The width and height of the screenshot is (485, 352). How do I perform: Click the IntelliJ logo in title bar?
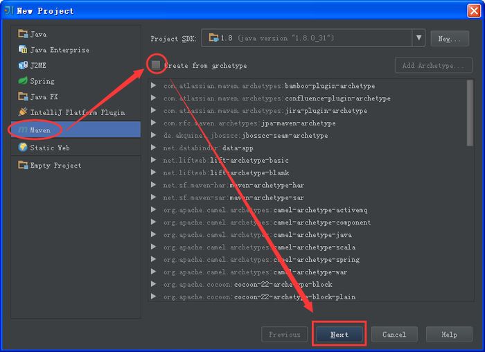pyautogui.click(x=8, y=10)
